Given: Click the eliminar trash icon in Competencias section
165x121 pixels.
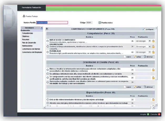Looking at the screenshot, I should click(x=145, y=57).
